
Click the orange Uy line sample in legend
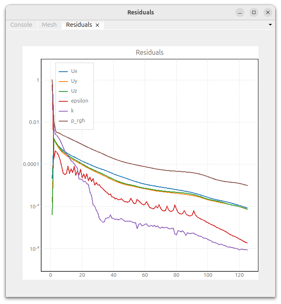tap(63, 81)
